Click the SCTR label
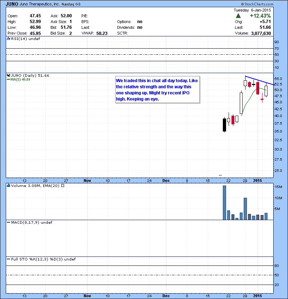The width and height of the screenshot is (288, 299). point(122,34)
